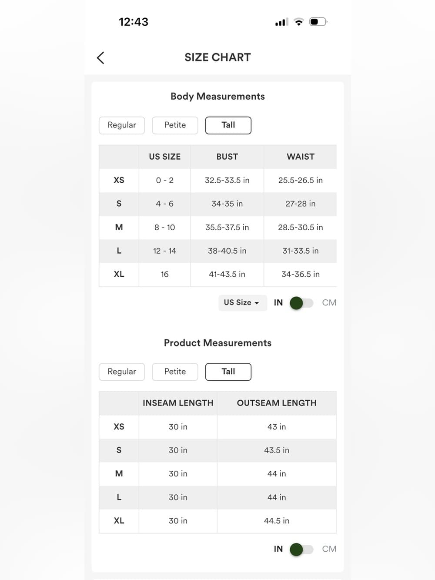
Task: Tap the cellular signal bars icon
Action: click(281, 22)
